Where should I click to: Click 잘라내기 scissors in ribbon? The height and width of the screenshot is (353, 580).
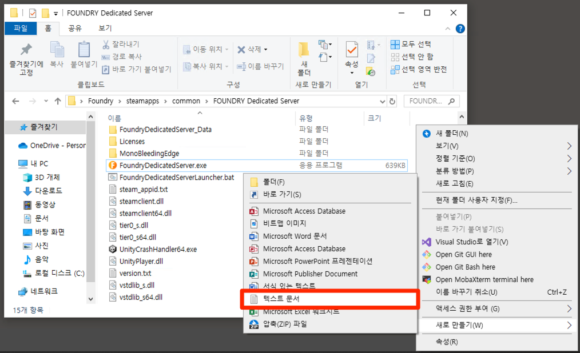coord(121,45)
